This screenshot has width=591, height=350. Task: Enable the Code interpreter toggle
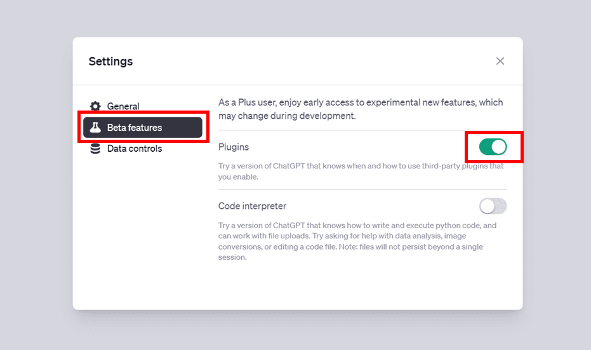493,206
